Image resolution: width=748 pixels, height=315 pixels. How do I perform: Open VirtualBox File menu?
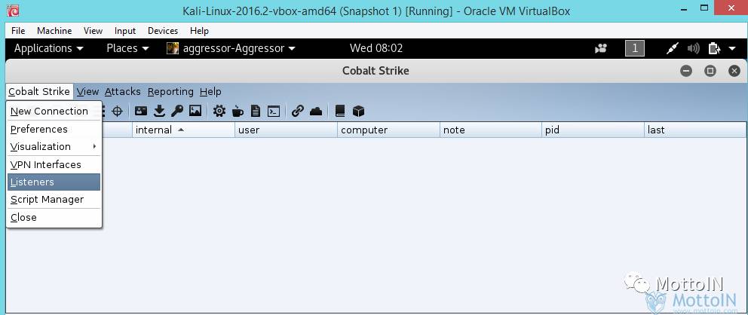(18, 30)
